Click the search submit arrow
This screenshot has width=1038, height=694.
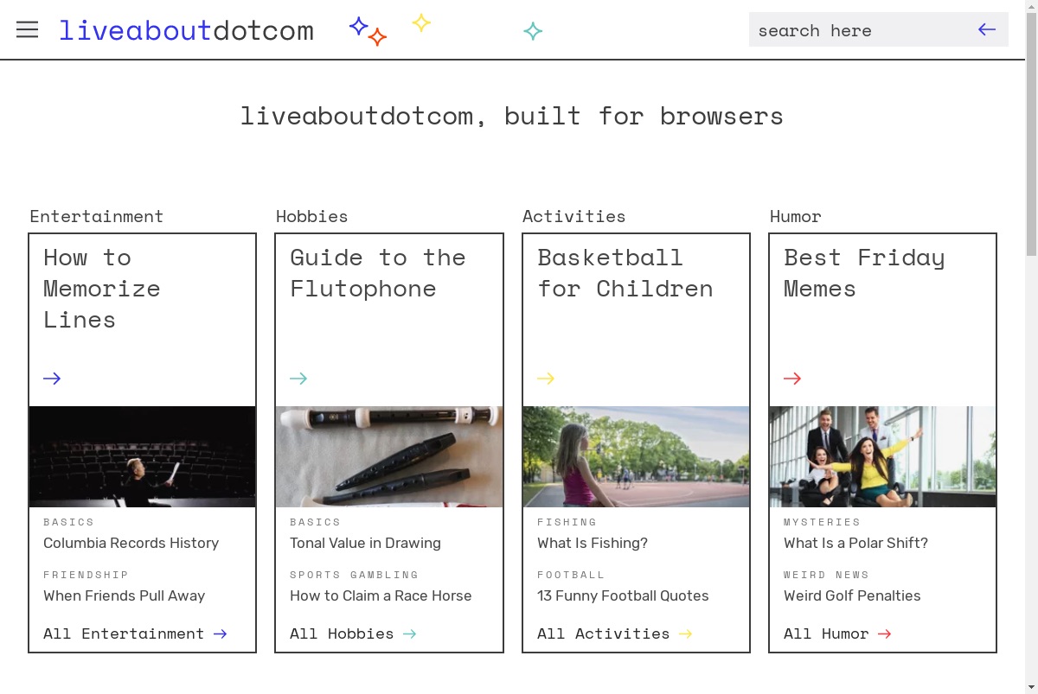coord(987,30)
